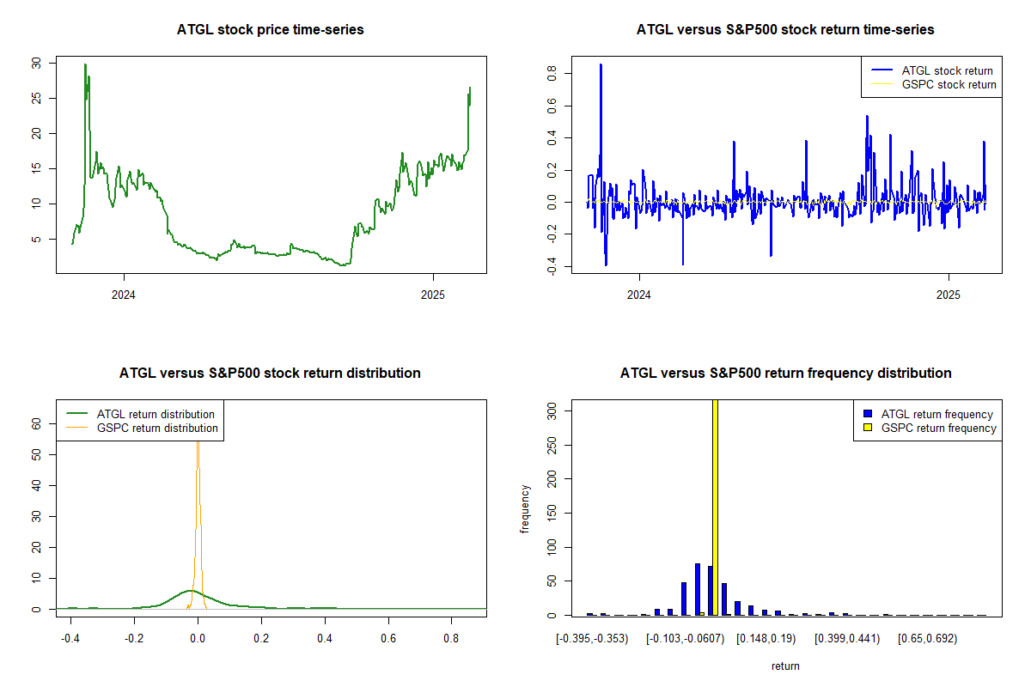Click the tall yellow GSPC histogram bar
This screenshot has height=687, width=1031.
[x=715, y=507]
